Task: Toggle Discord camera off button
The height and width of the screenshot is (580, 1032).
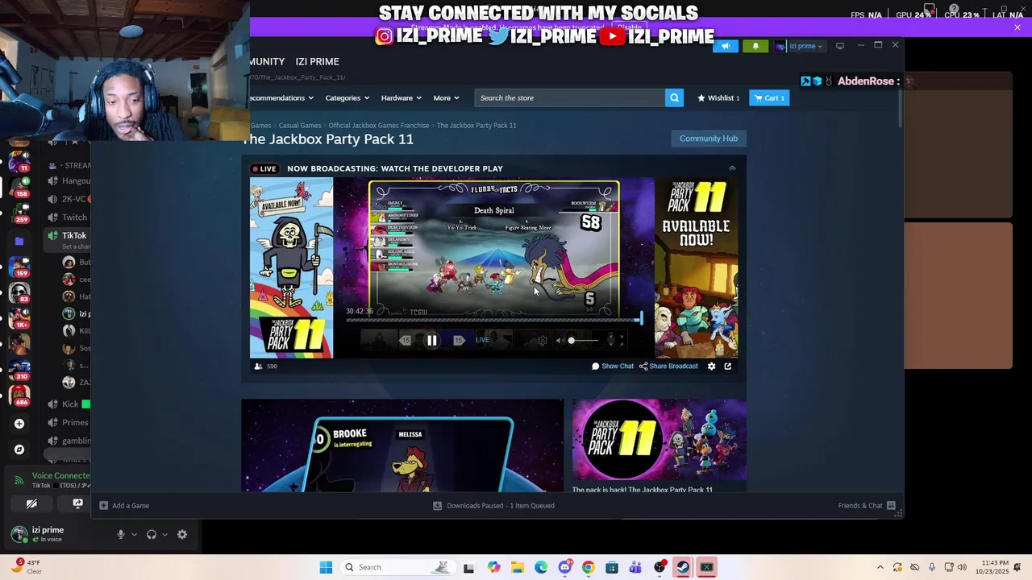Action: (31, 504)
